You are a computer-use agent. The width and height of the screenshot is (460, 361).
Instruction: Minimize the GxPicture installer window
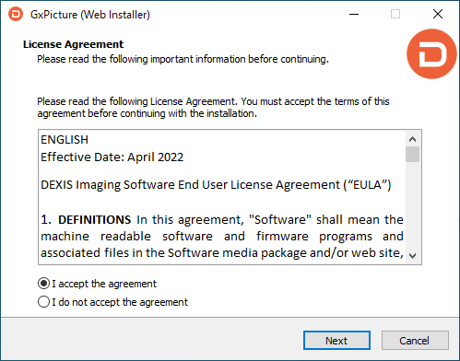pyautogui.click(x=354, y=14)
